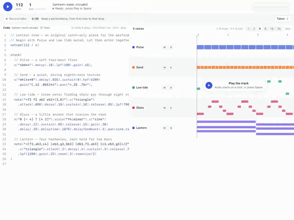This screenshot has width=294, height=220.
Task: Click the Glass voice name
Action: point(140,107)
